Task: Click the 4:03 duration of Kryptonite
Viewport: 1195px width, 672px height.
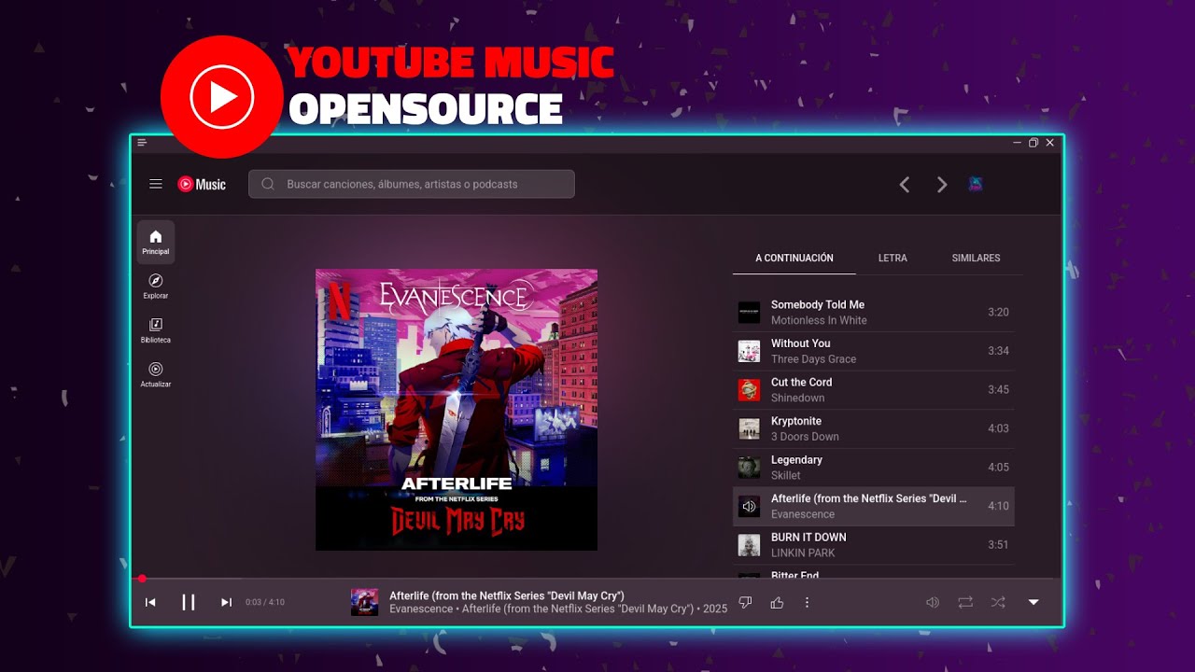Action: [x=998, y=428]
